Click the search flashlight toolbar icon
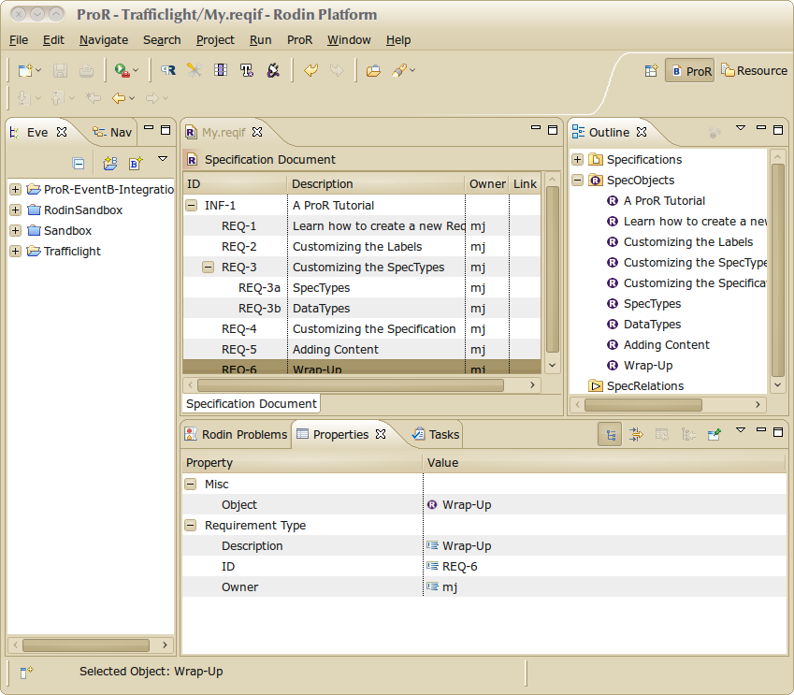794x695 pixels. (x=399, y=70)
